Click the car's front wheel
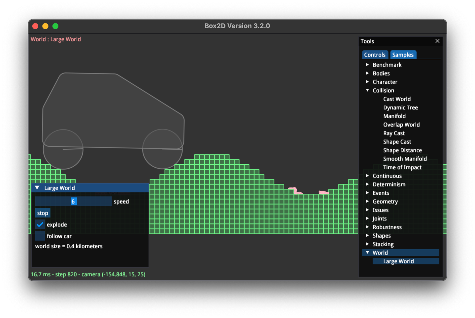This screenshot has width=475, height=318. pos(163,149)
